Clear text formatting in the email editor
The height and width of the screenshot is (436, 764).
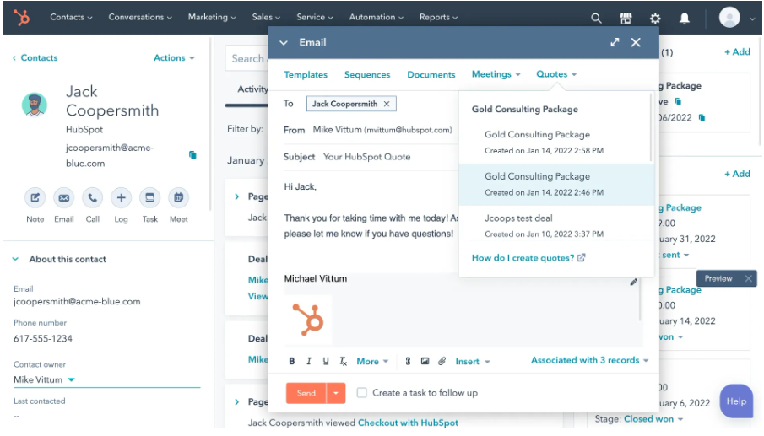pyautogui.click(x=343, y=361)
